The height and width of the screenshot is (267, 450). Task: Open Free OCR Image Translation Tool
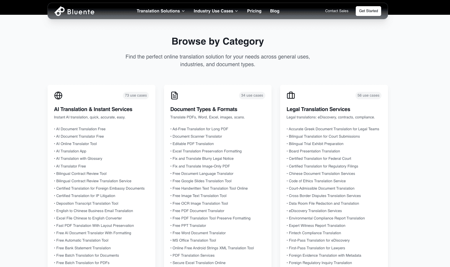(200, 203)
